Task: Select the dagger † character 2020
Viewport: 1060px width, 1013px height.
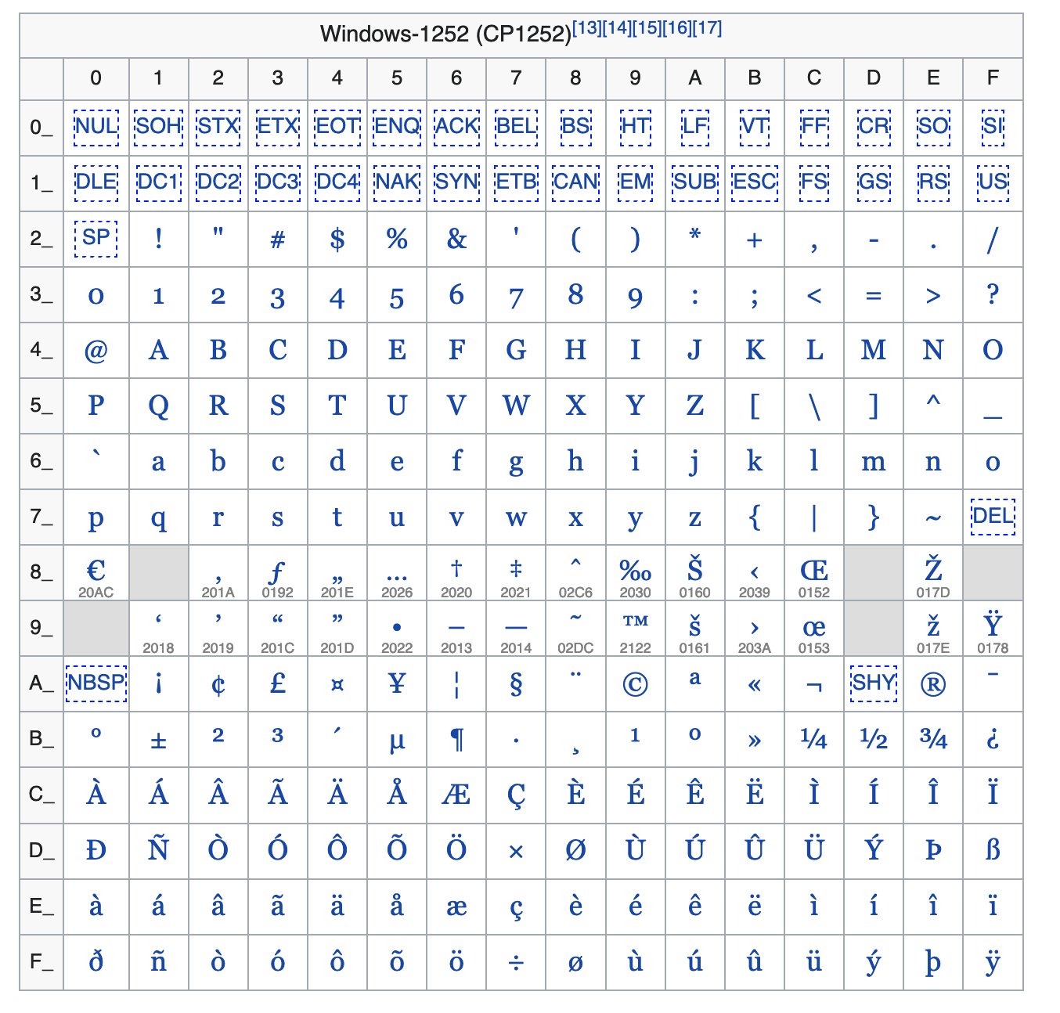Action: [x=456, y=568]
